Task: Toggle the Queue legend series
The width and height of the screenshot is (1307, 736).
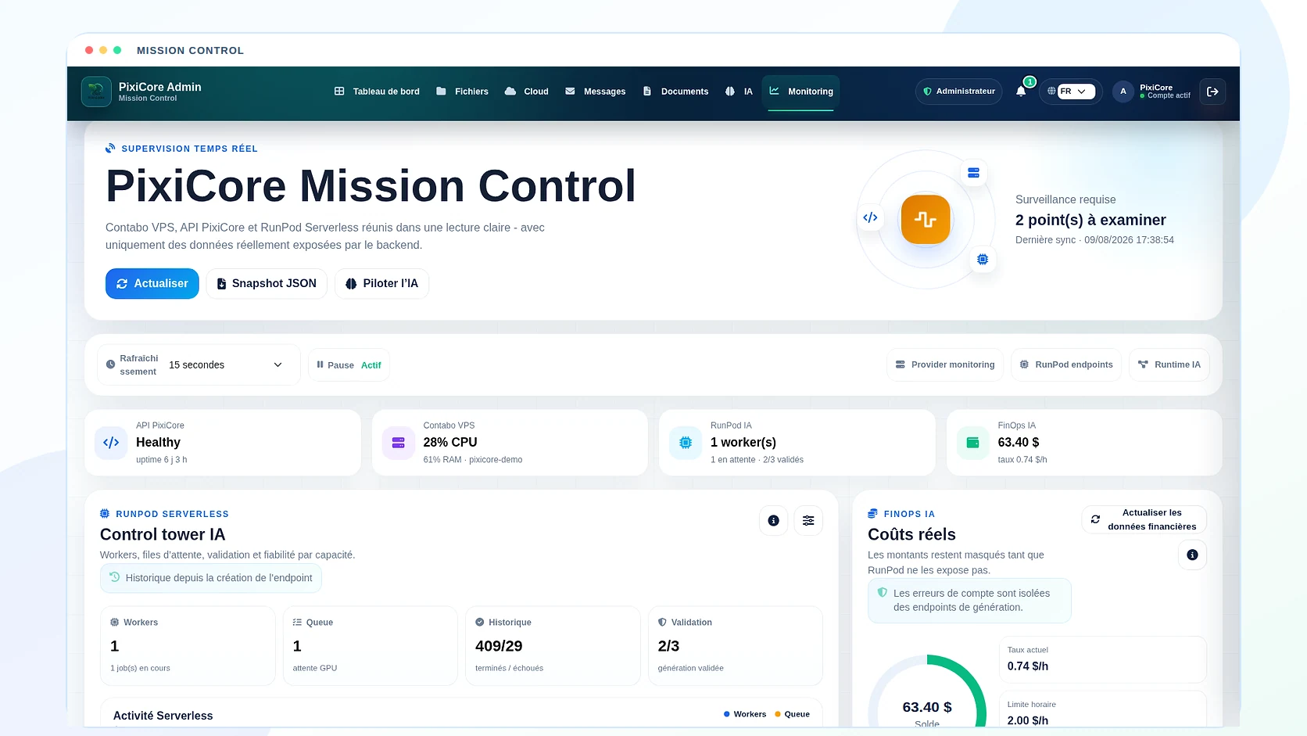Action: 792,714
